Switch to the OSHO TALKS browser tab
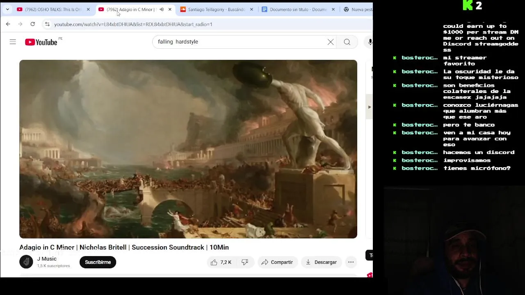This screenshot has width=525, height=295. [x=53, y=9]
